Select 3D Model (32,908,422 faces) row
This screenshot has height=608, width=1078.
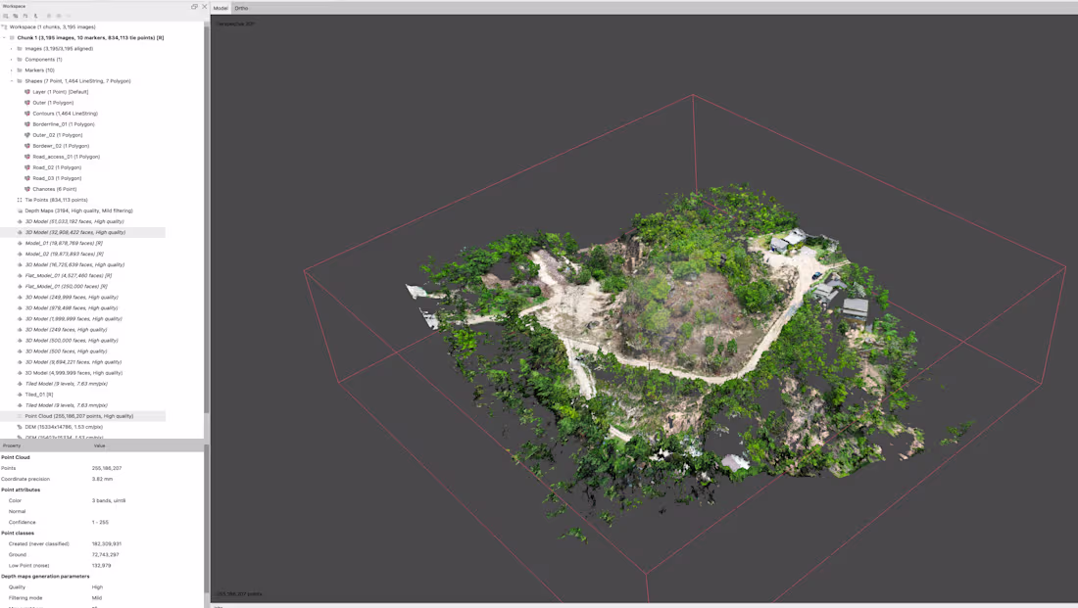[x=82, y=232]
